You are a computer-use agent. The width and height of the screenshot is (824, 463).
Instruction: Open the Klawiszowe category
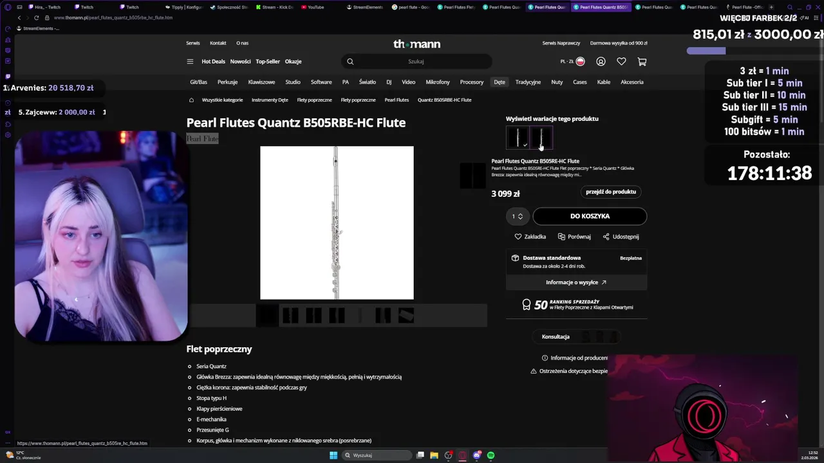(261, 82)
